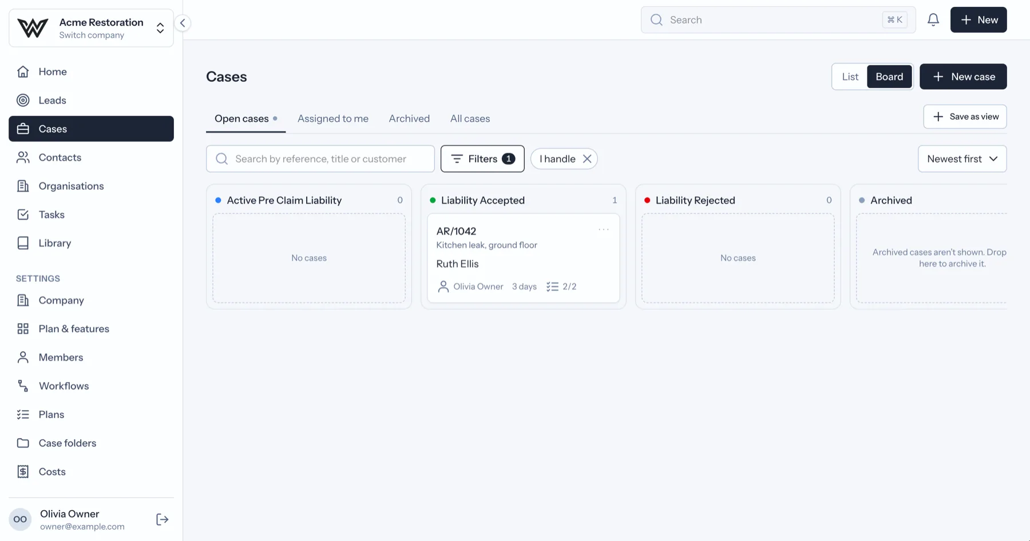1030x541 pixels.
Task: Open Members settings
Action: tap(91, 357)
